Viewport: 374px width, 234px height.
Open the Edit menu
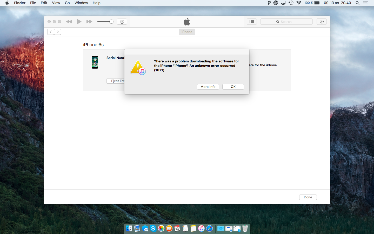point(44,3)
